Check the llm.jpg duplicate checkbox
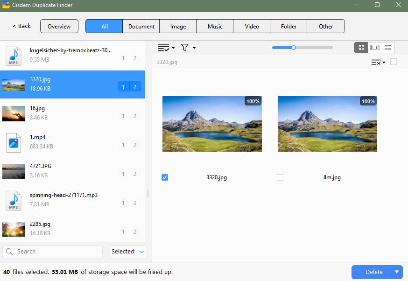Screen dimensions: 408x281 280,177
